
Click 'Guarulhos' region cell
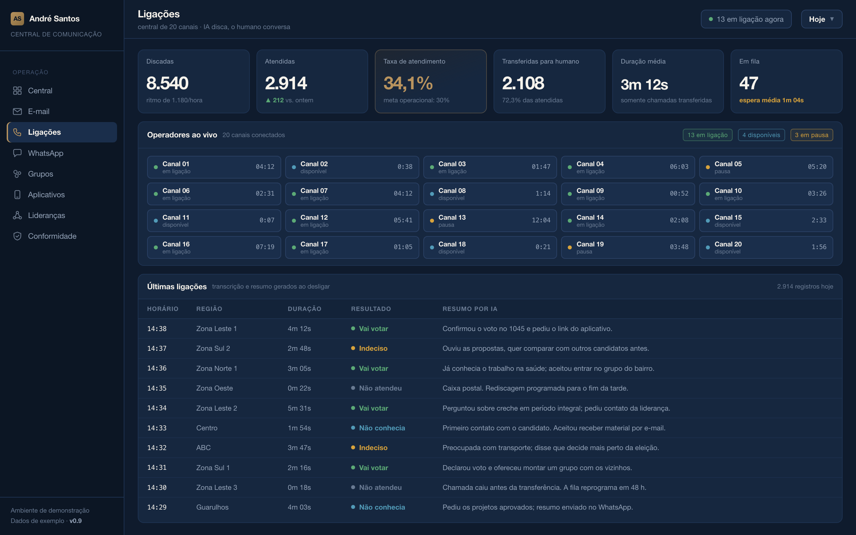click(212, 507)
